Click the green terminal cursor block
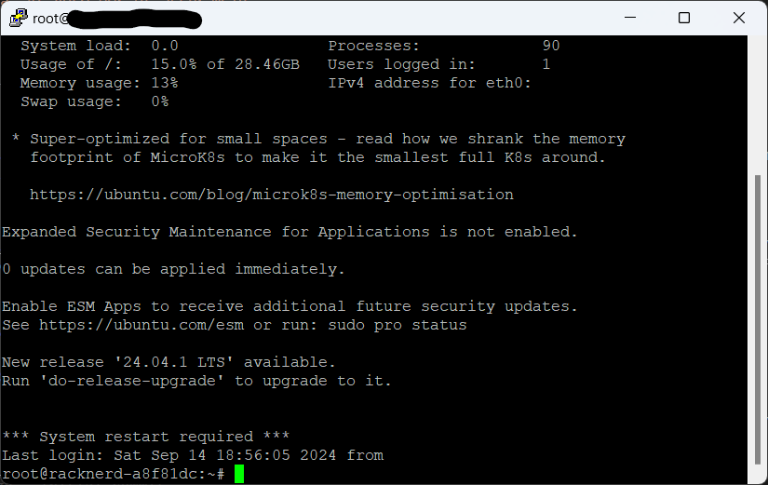The height and width of the screenshot is (485, 768). (239, 474)
